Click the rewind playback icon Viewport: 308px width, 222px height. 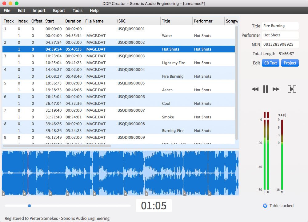pyautogui.click(x=255, y=89)
